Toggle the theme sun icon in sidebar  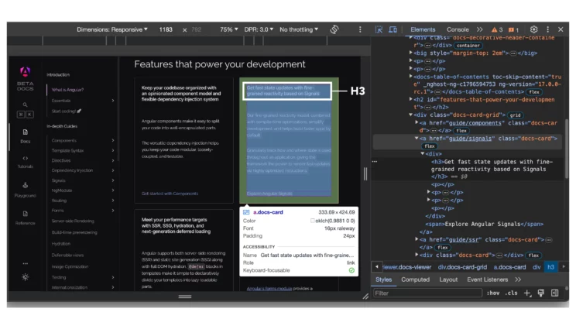(x=25, y=277)
